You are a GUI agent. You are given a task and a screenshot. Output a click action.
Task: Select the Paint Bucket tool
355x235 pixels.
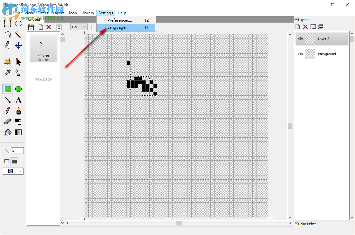click(x=8, y=132)
